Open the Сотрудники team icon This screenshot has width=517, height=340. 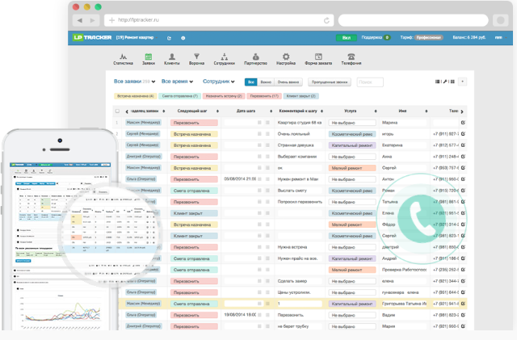point(225,57)
